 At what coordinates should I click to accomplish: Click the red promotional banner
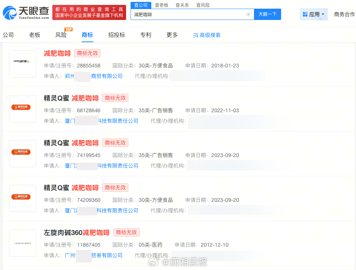[x=89, y=12]
